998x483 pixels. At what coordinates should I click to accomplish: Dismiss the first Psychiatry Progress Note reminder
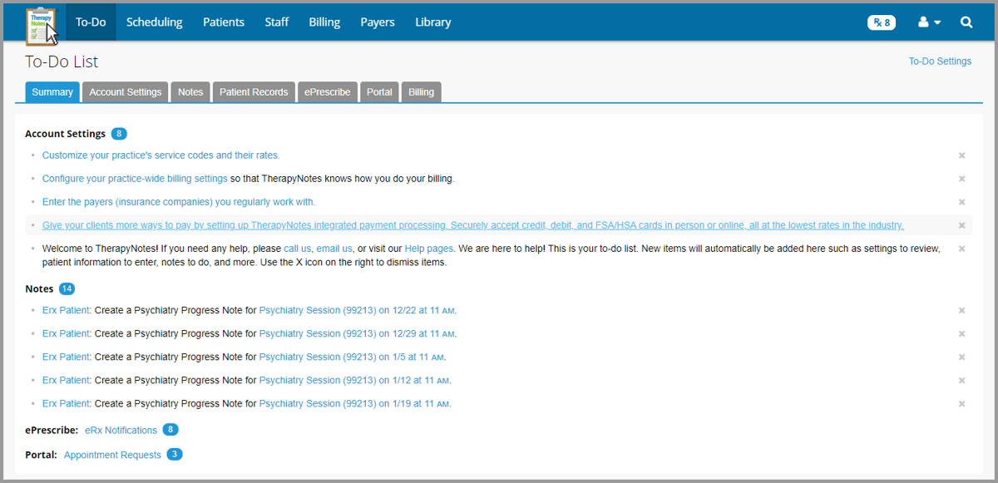click(961, 310)
